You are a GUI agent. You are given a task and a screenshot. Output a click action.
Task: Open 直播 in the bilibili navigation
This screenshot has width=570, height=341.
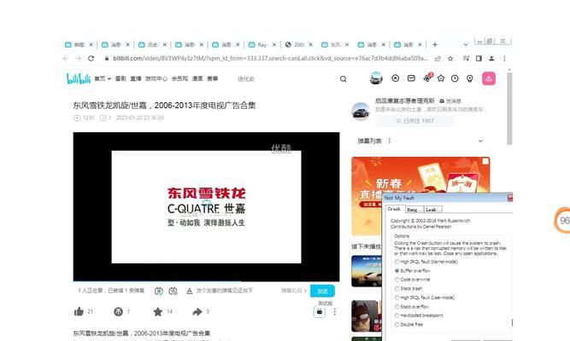click(x=136, y=78)
